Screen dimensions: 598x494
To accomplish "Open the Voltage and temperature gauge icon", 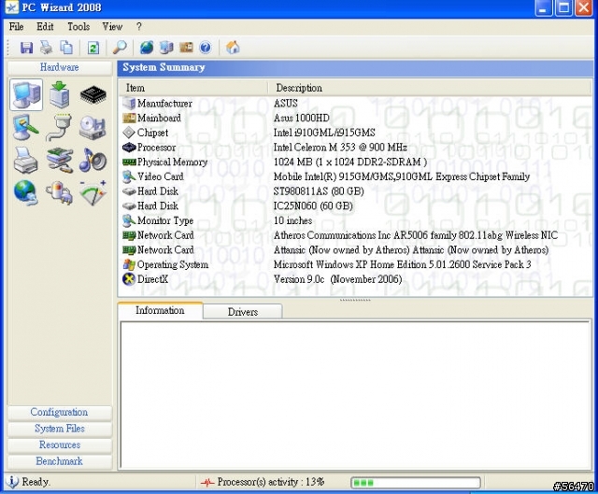I will click(x=93, y=193).
